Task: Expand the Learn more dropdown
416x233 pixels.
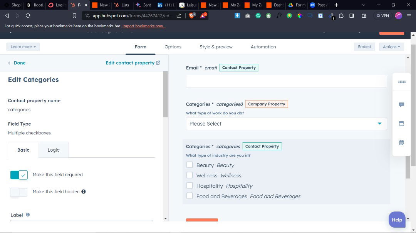Action: point(23,47)
